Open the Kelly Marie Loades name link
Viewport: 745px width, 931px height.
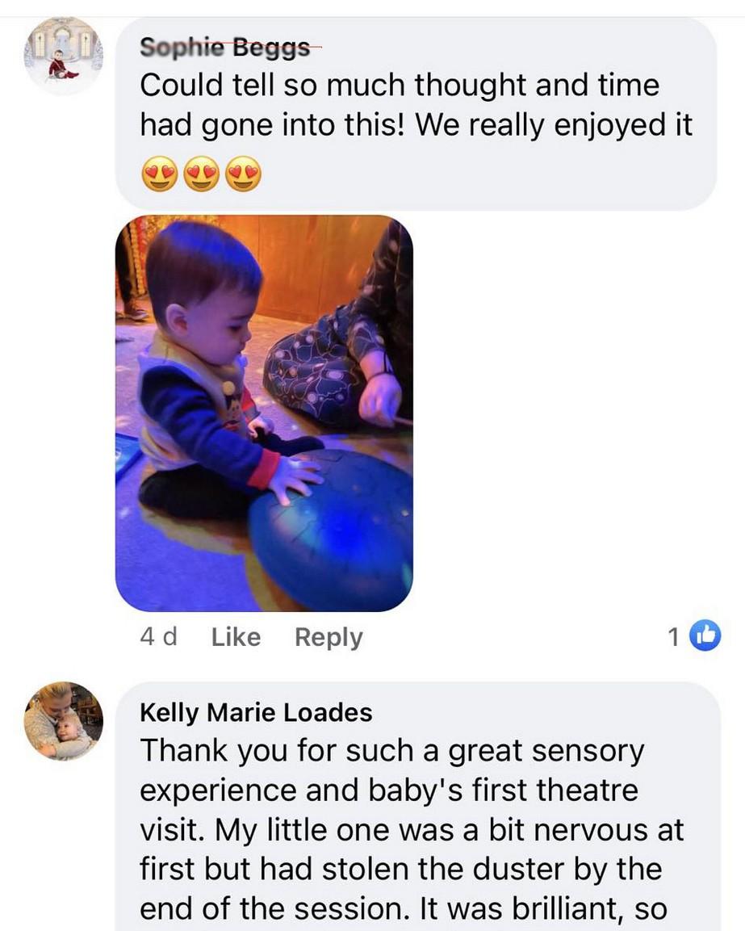[x=256, y=712]
